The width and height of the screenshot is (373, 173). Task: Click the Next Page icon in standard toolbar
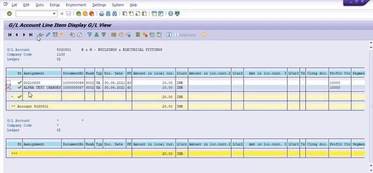click(x=138, y=14)
